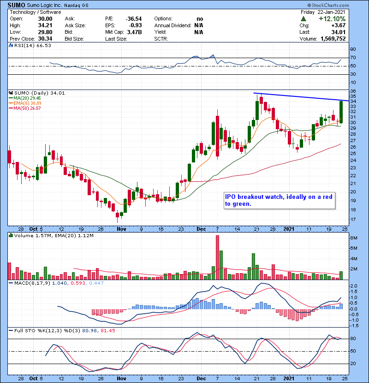Image resolution: width=369 pixels, height=383 pixels.
Task: Click the Volume 1.57M, EMA(20) 1.12M label
Action: click(x=54, y=236)
